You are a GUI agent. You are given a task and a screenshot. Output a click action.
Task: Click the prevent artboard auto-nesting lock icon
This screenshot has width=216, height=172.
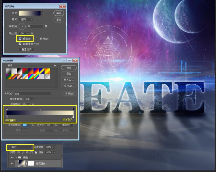pyautogui.click(x=31, y=152)
